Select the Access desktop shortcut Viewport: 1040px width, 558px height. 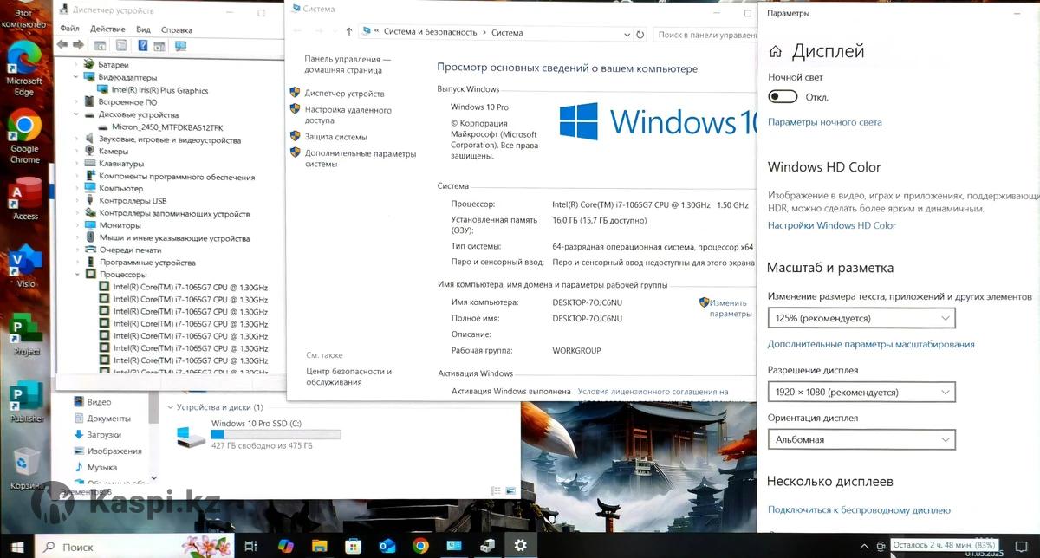[x=25, y=199]
